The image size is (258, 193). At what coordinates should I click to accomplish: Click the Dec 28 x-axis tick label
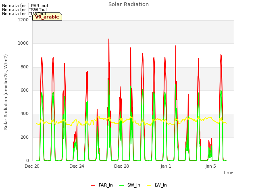[121, 166]
